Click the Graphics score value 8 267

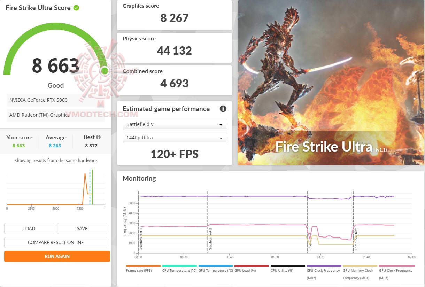pyautogui.click(x=175, y=18)
